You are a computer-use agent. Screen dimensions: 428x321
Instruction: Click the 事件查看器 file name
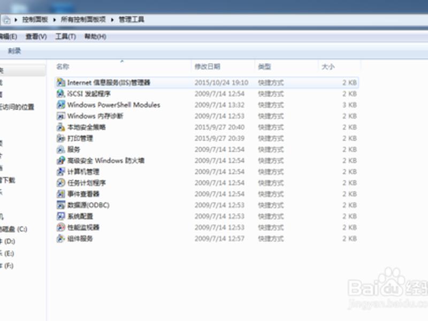click(x=83, y=194)
